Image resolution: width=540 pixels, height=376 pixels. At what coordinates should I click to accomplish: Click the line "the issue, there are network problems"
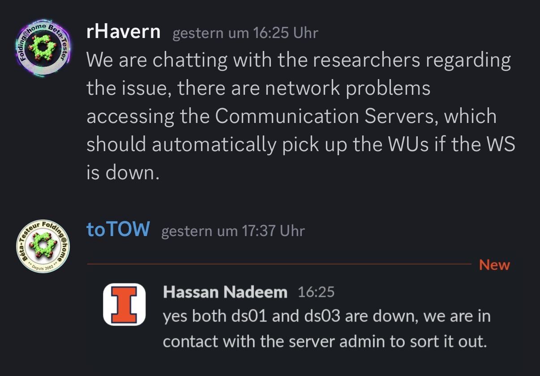(x=258, y=88)
